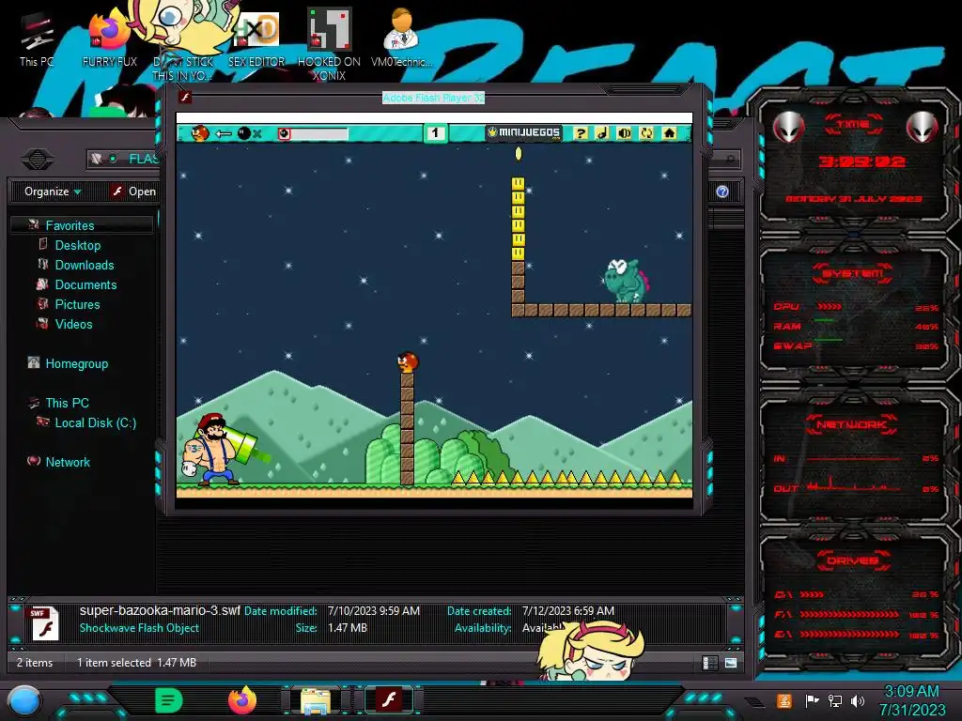Click the level number 1 indicator
962x721 pixels.
click(x=435, y=133)
